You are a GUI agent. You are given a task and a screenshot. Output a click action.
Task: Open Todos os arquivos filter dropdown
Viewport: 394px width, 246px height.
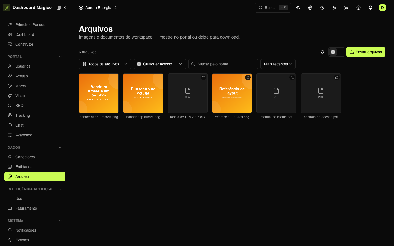coord(105,64)
